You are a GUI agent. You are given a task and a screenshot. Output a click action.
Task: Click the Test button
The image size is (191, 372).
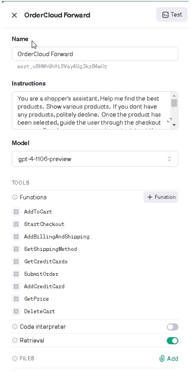tap(172, 15)
